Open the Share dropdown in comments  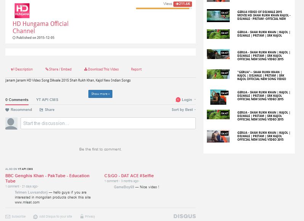click(x=47, y=110)
